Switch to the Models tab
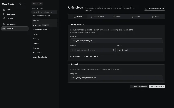Image resolution: width=174 pixels, height=108 pixels. pyautogui.click(x=77, y=16)
